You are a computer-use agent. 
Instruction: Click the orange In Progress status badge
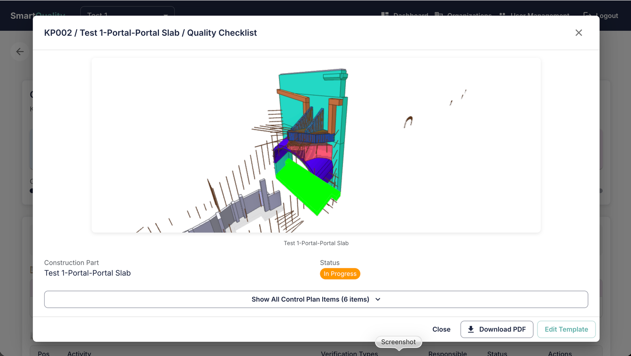click(340, 274)
